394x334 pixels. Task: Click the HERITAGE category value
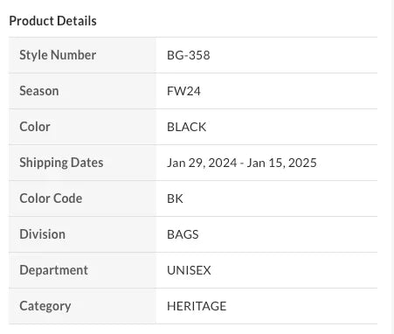[x=197, y=306]
